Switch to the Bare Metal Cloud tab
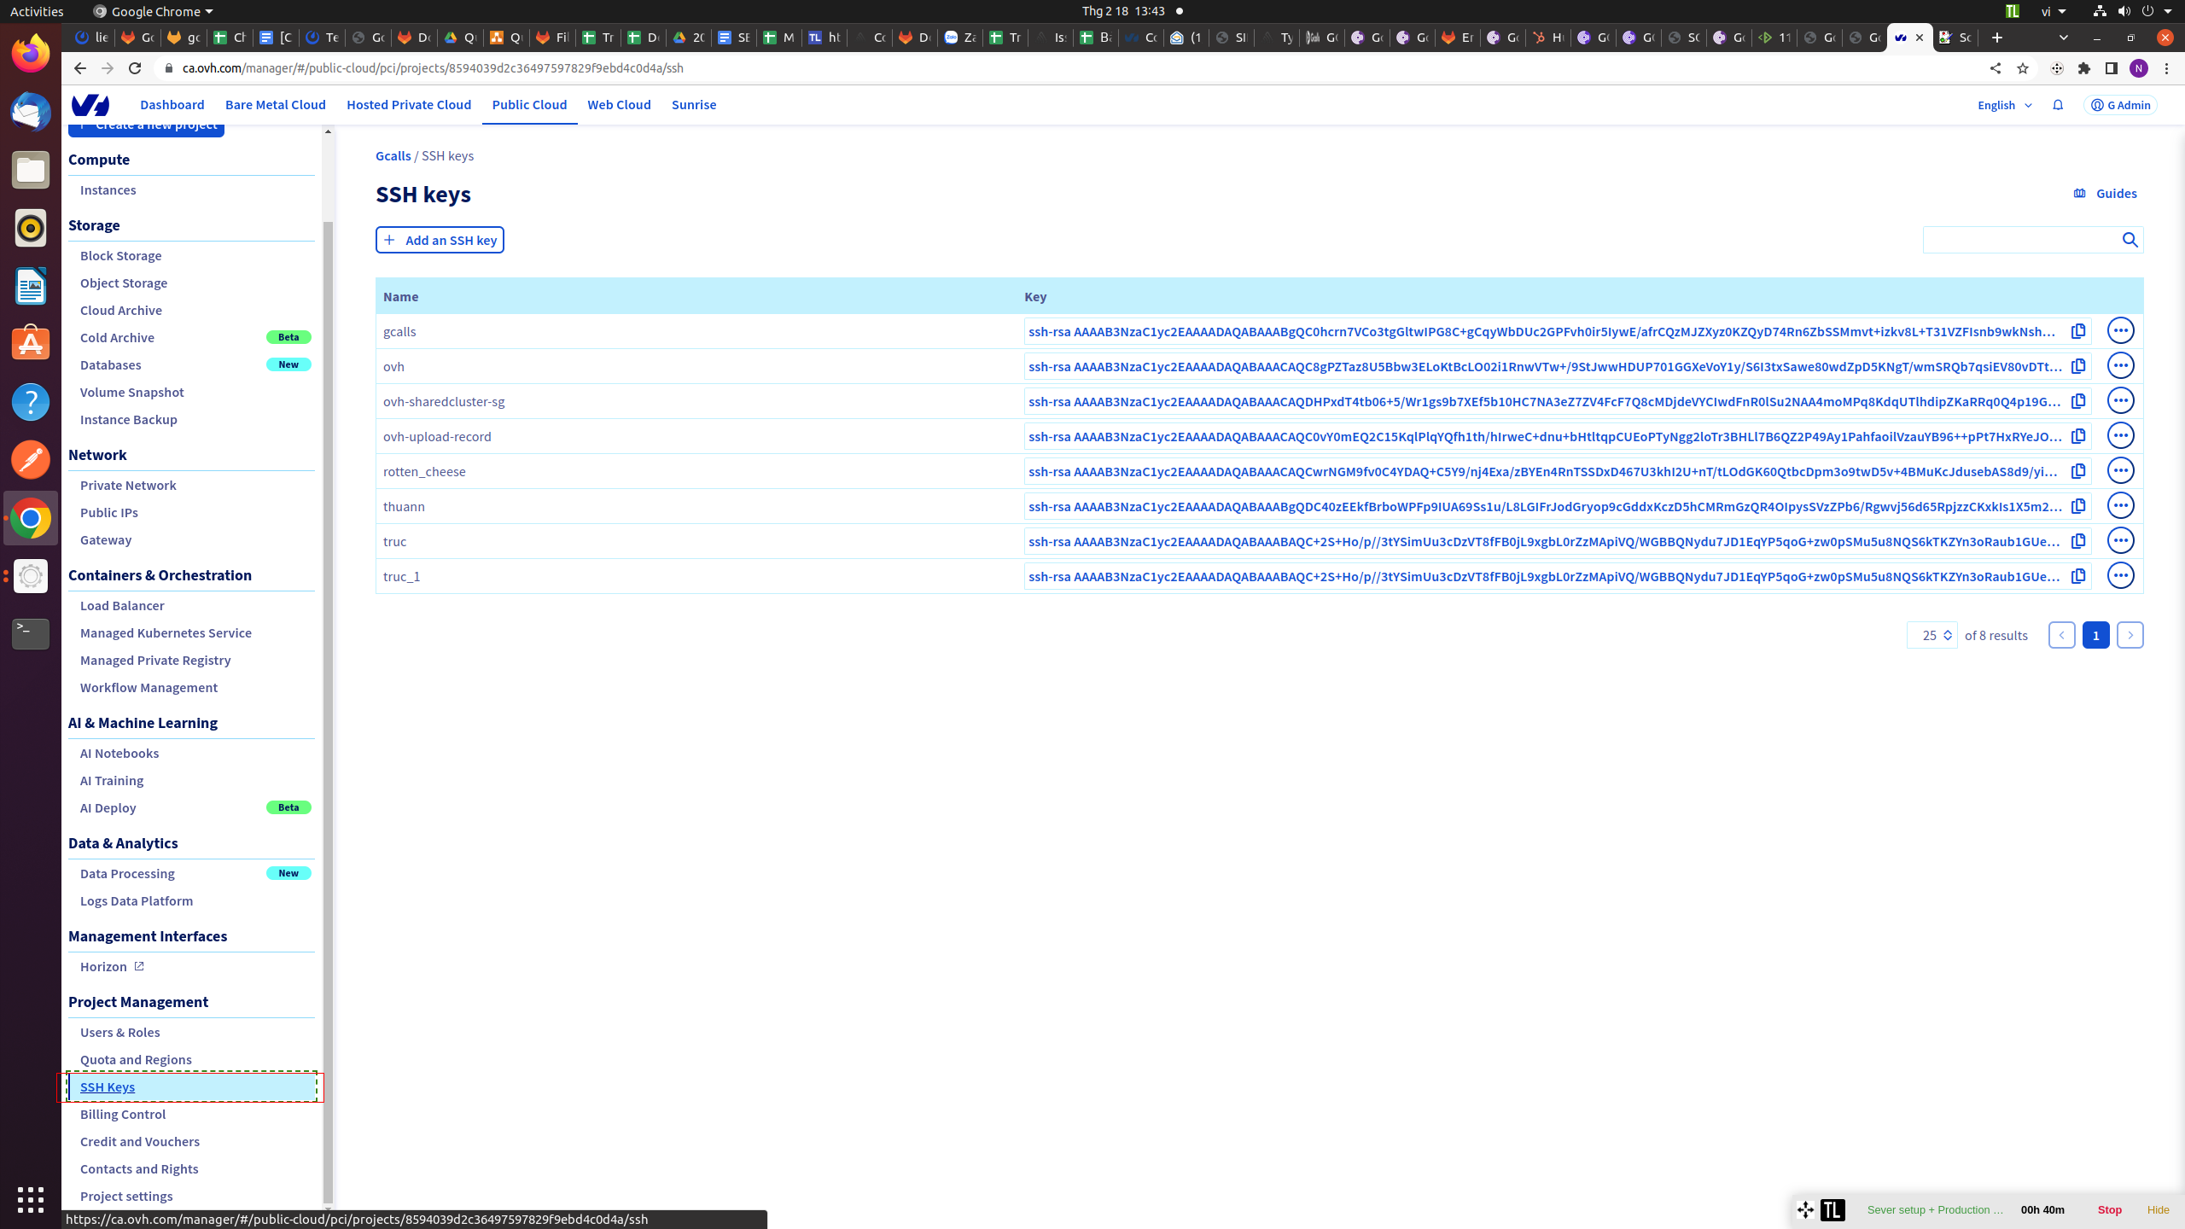Viewport: 2185px width, 1229px height. point(275,105)
